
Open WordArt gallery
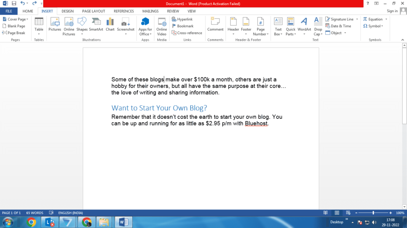tap(304, 27)
